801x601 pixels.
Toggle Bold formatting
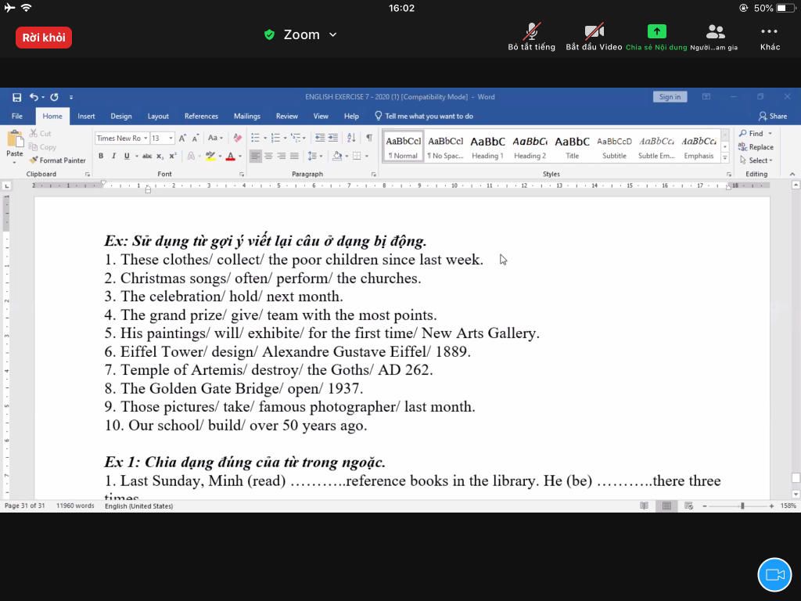[x=101, y=156]
